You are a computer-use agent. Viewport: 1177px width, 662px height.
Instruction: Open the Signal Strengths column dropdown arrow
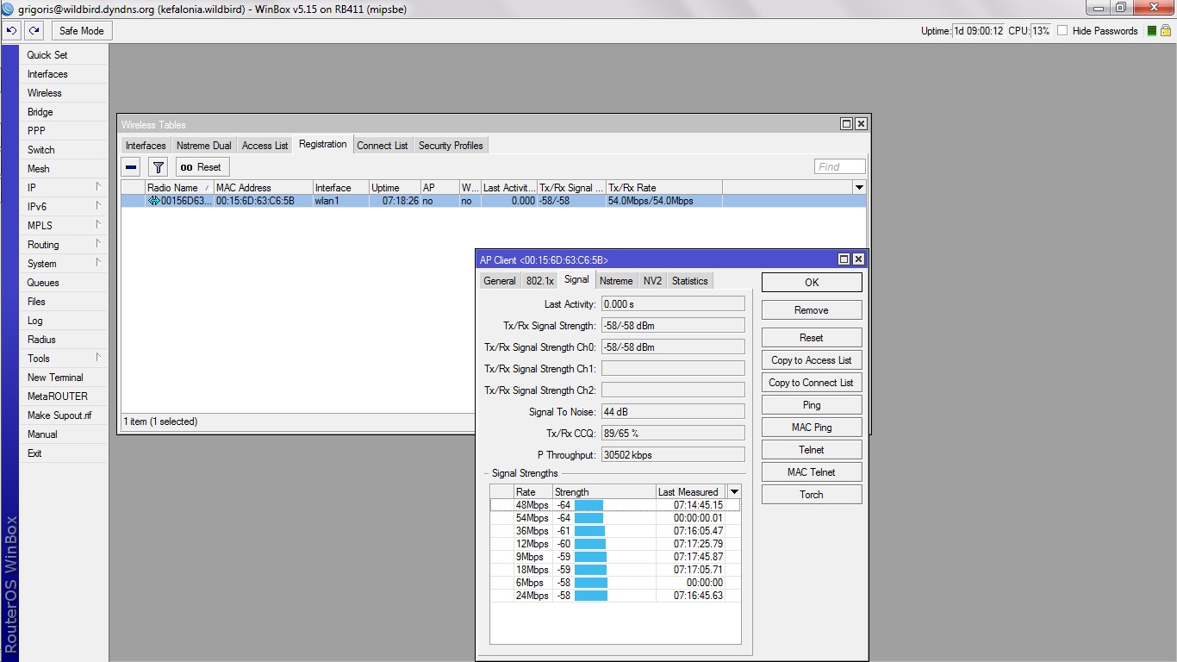click(734, 492)
